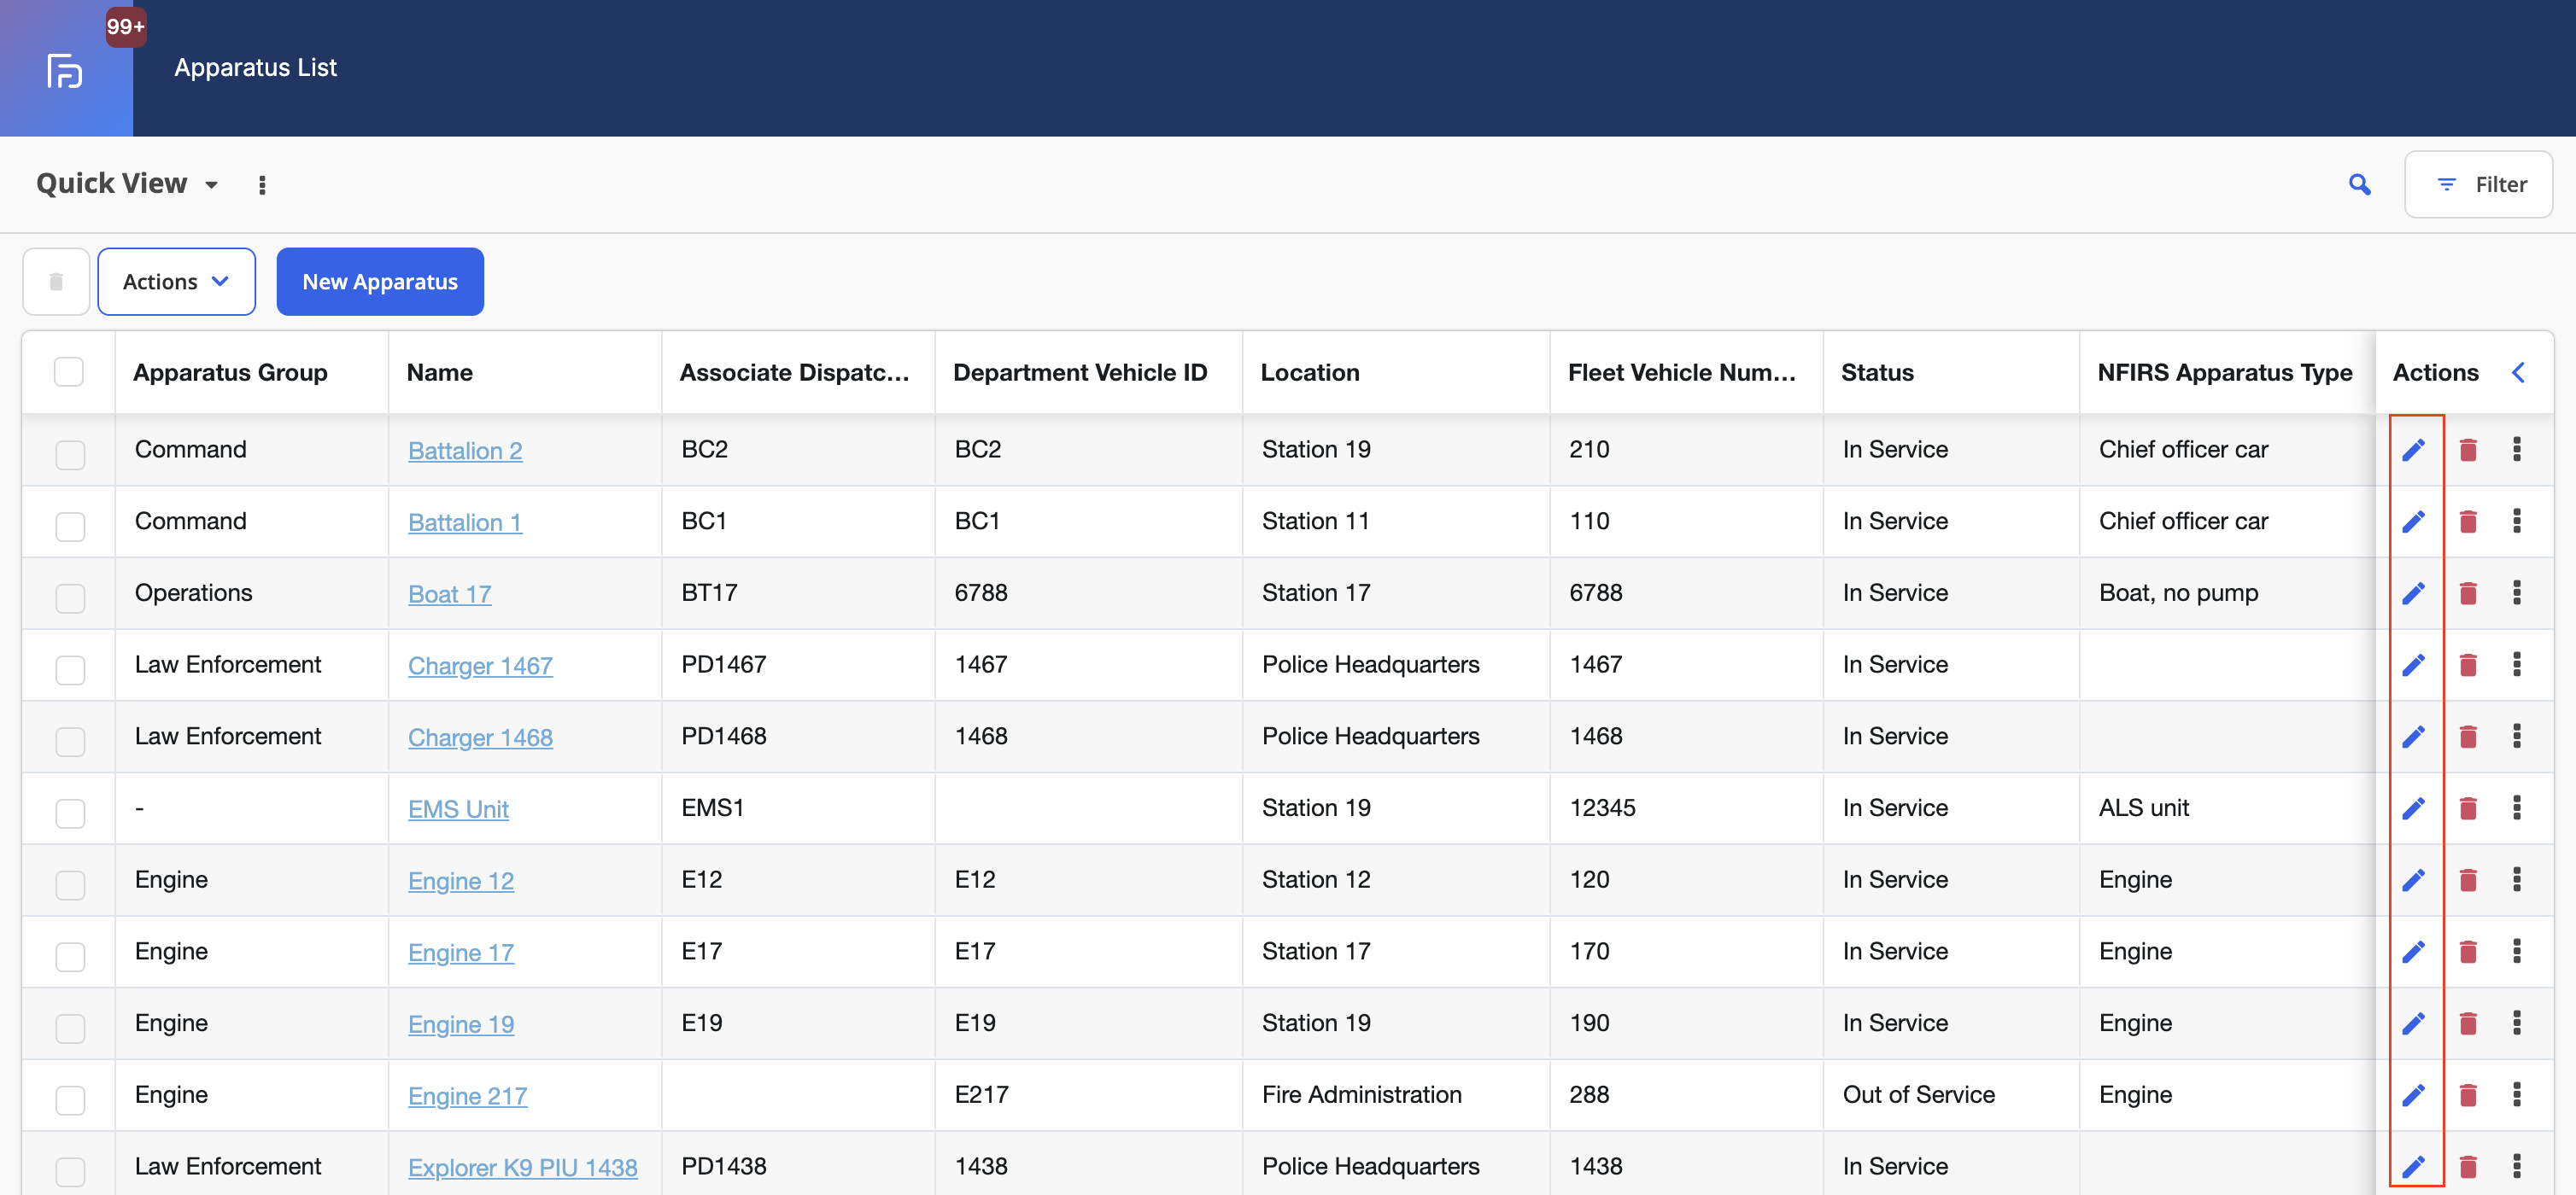The image size is (2576, 1195).
Task: Open more options for the Engine 12 row
Action: click(2516, 879)
